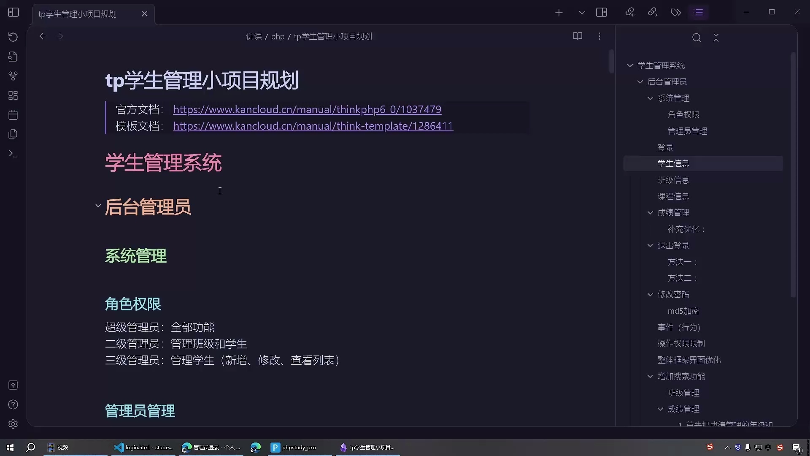
Task: Toggle the outline list icon in the top bar
Action: 699,12
